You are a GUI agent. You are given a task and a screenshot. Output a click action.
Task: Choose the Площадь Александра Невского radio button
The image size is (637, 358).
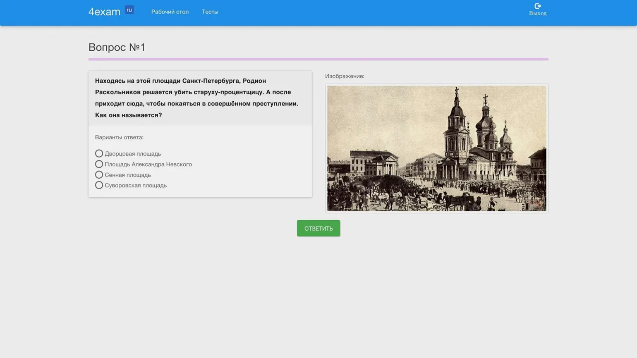[x=99, y=164]
